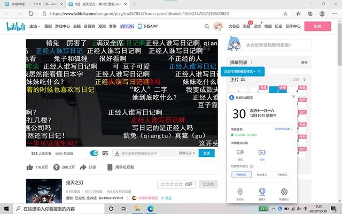
Task: Click the Windows Start button
Action: coord(6,209)
